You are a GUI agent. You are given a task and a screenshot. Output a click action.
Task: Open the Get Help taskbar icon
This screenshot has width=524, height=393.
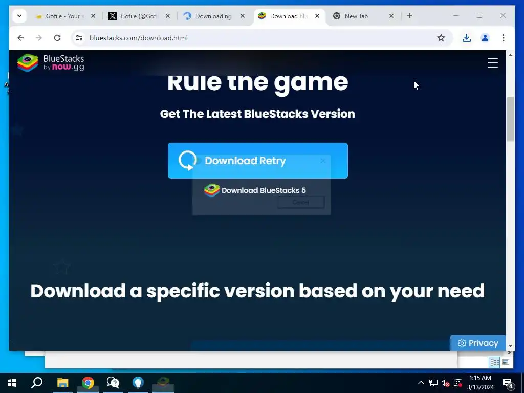coord(113,383)
